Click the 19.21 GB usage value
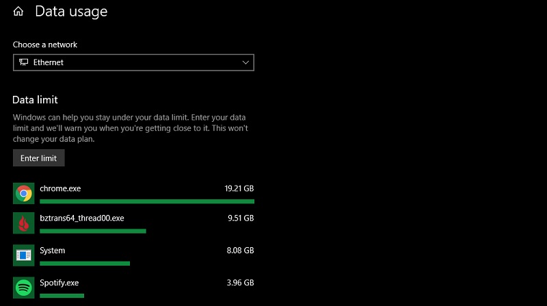 point(239,188)
